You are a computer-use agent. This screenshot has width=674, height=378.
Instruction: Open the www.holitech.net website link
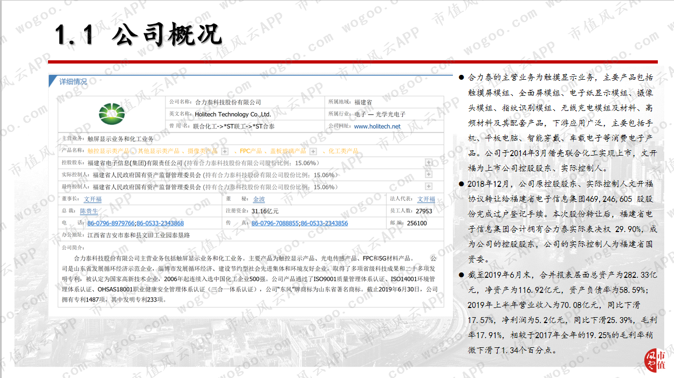[377, 127]
